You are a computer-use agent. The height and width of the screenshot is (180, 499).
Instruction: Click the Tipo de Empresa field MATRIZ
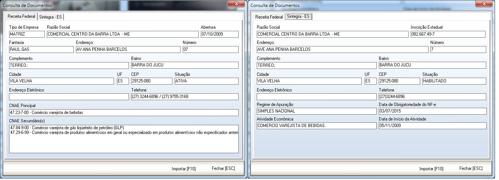pyautogui.click(x=27, y=34)
